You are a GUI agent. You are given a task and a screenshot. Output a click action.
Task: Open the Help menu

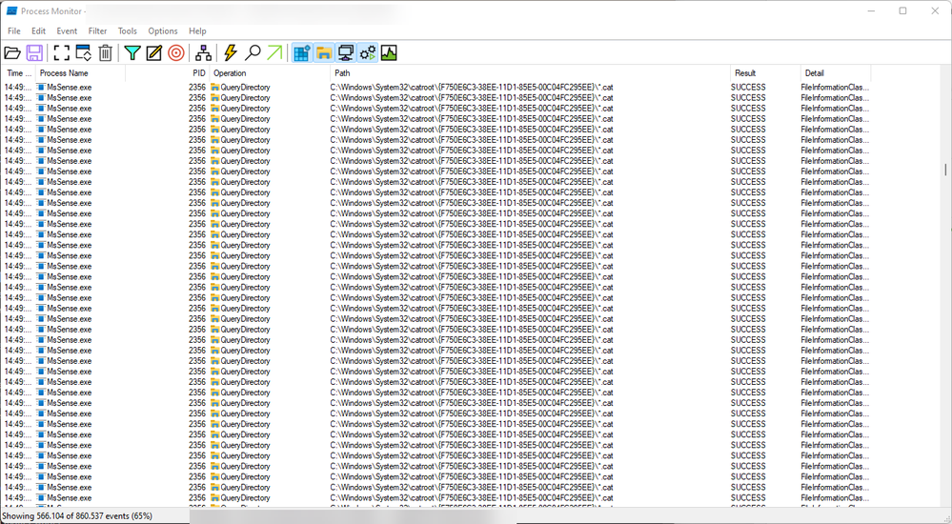197,31
